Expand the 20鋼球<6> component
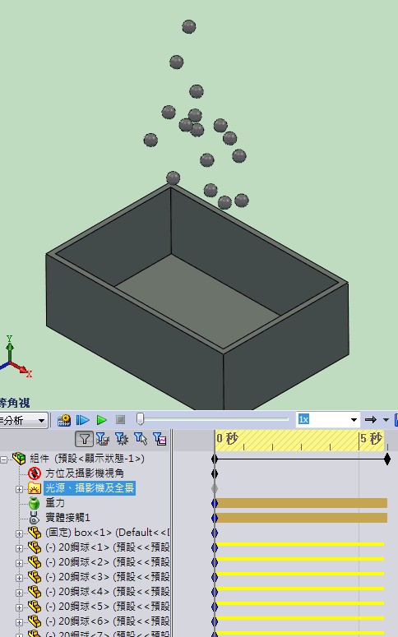 point(19,622)
